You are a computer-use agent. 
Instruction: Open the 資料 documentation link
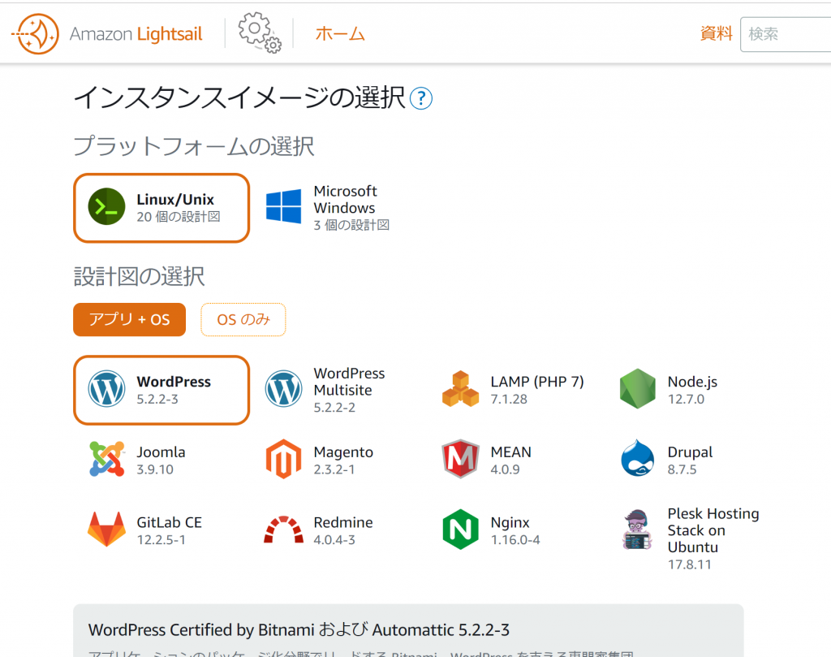click(x=716, y=33)
